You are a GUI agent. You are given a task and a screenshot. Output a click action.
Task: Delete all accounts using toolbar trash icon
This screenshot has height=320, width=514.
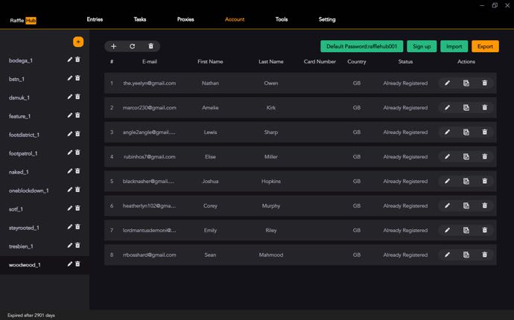[x=151, y=46]
